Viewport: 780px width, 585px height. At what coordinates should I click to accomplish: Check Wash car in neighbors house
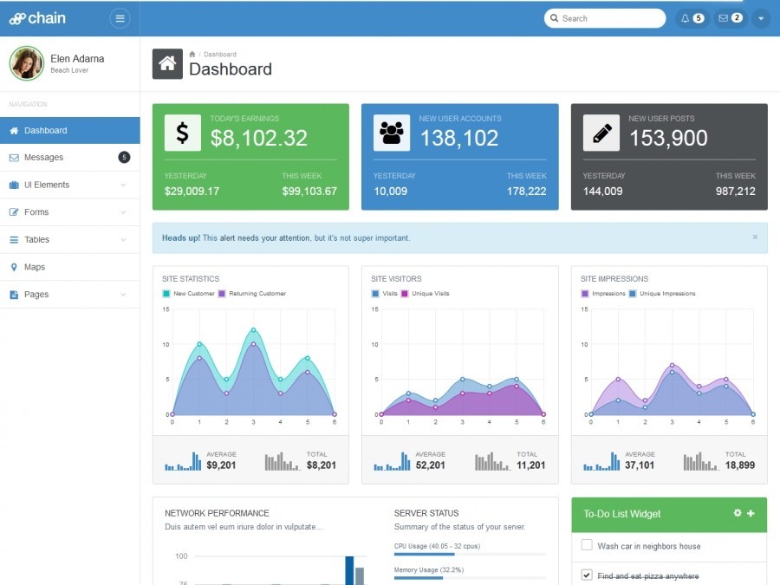pyautogui.click(x=587, y=545)
